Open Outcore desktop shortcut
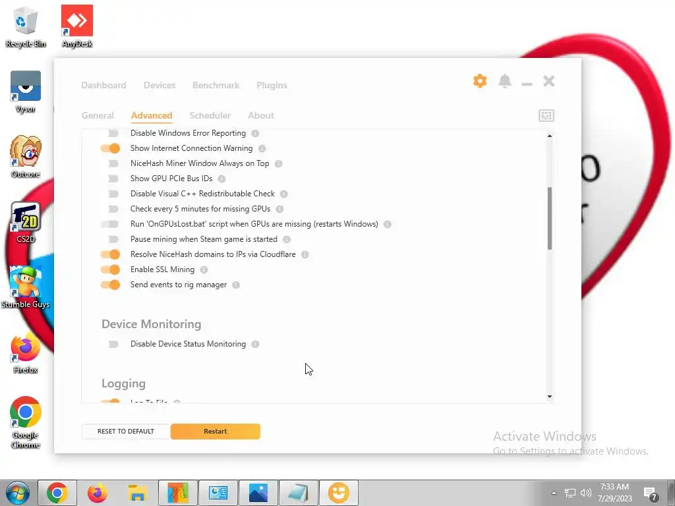 tap(26, 157)
